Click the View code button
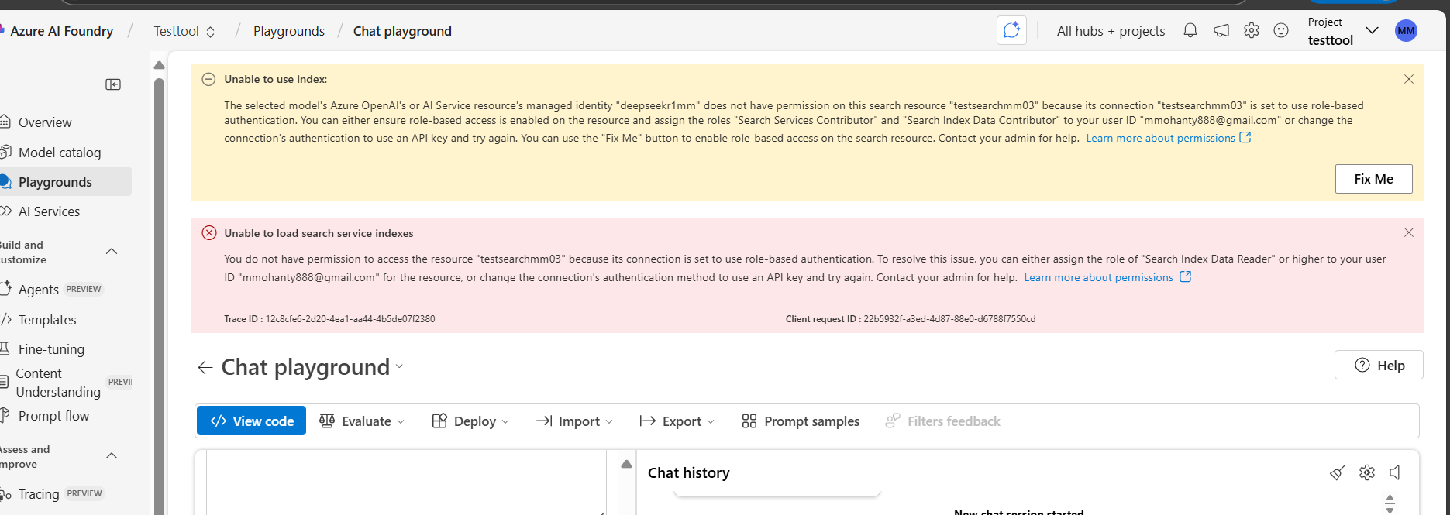 pos(251,421)
